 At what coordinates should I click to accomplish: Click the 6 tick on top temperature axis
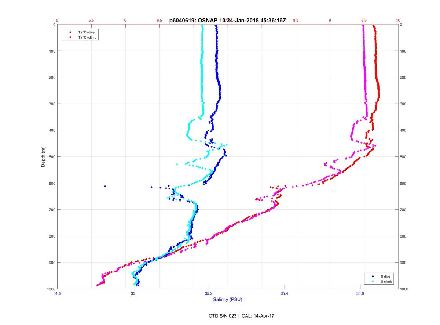(125, 21)
